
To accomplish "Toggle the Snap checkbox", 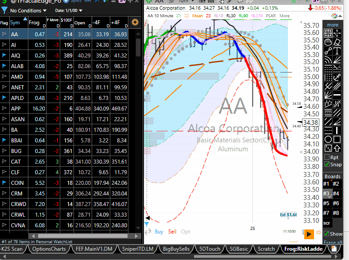I will [327, 164].
